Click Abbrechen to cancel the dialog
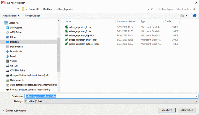 pyautogui.click(x=187, y=110)
